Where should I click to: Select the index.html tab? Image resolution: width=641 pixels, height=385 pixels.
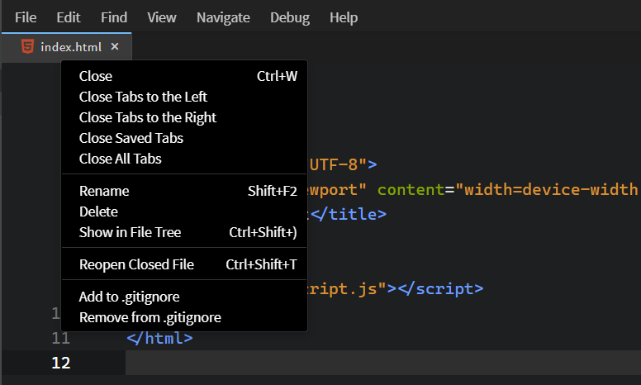pyautogui.click(x=67, y=47)
